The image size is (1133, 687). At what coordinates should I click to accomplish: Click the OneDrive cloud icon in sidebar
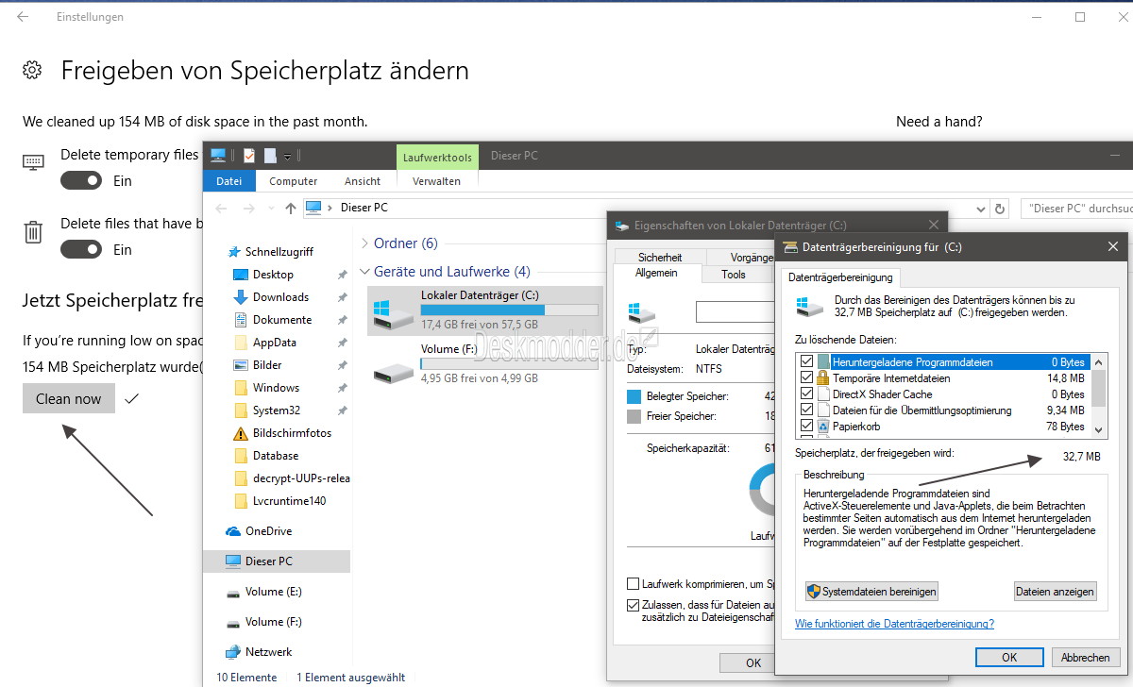pyautogui.click(x=233, y=531)
